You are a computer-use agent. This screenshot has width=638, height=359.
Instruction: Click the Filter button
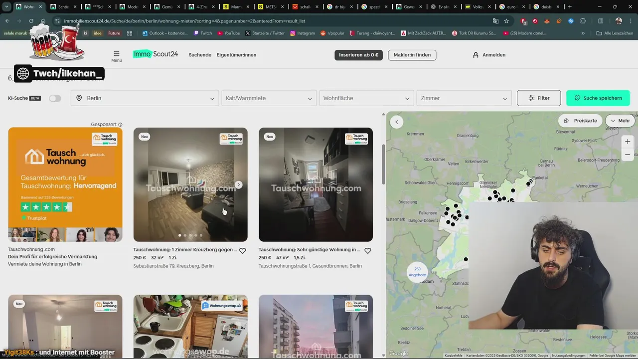[539, 98]
